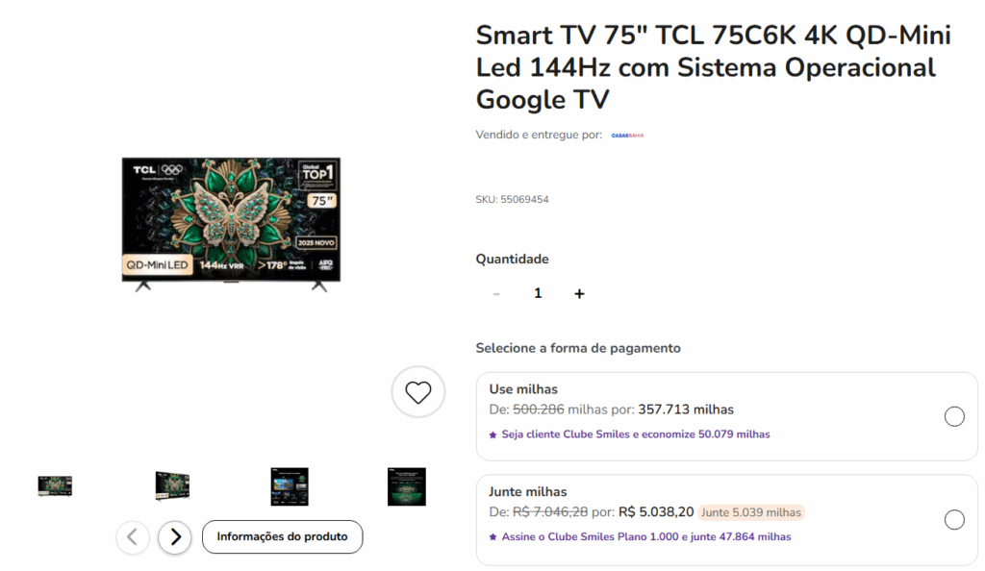The width and height of the screenshot is (985, 571).
Task: Select the 'Junte milhas' payment option
Action: (x=954, y=519)
